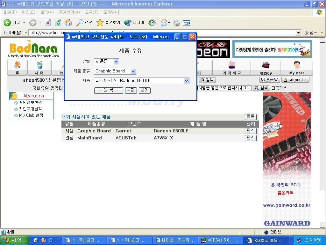Viewport: 326px width, 245px height.
Task: Click the About Us button
Action: click(x=295, y=80)
